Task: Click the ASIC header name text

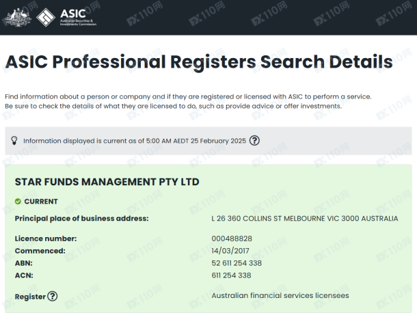Action: pyautogui.click(x=74, y=14)
